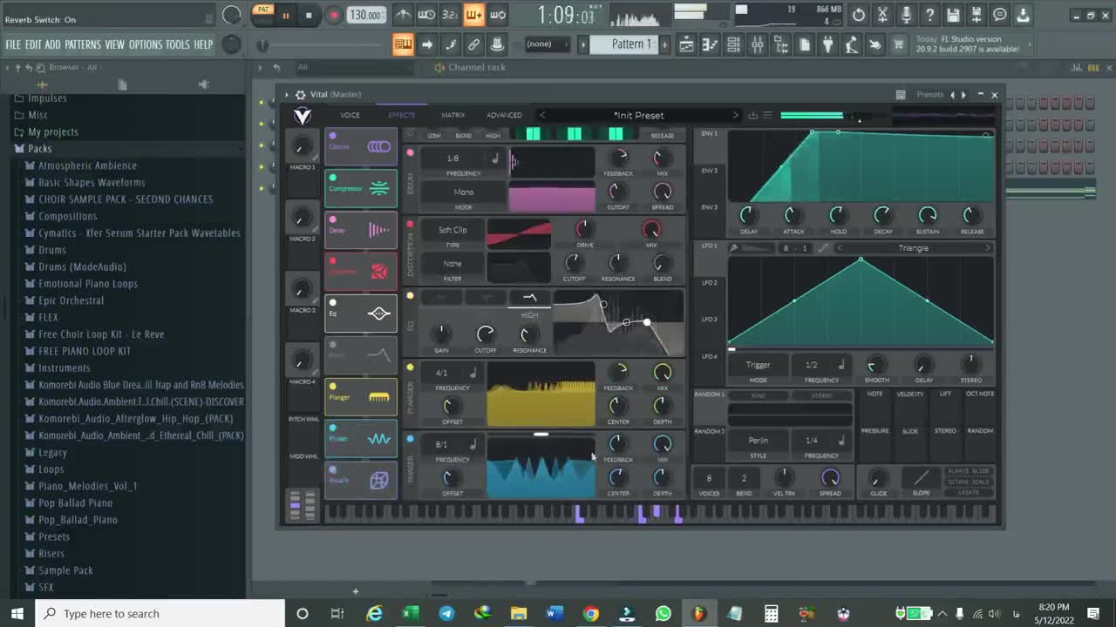Open the Delay Mode Mono selector
Screen dimensions: 1116x627
pos(463,192)
